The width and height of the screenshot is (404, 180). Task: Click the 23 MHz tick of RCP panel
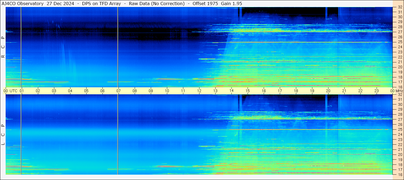[400, 52]
